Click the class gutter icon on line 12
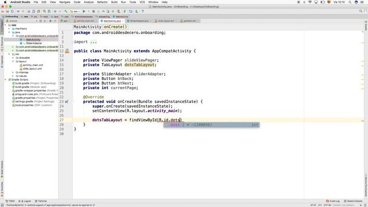 pos(67,51)
